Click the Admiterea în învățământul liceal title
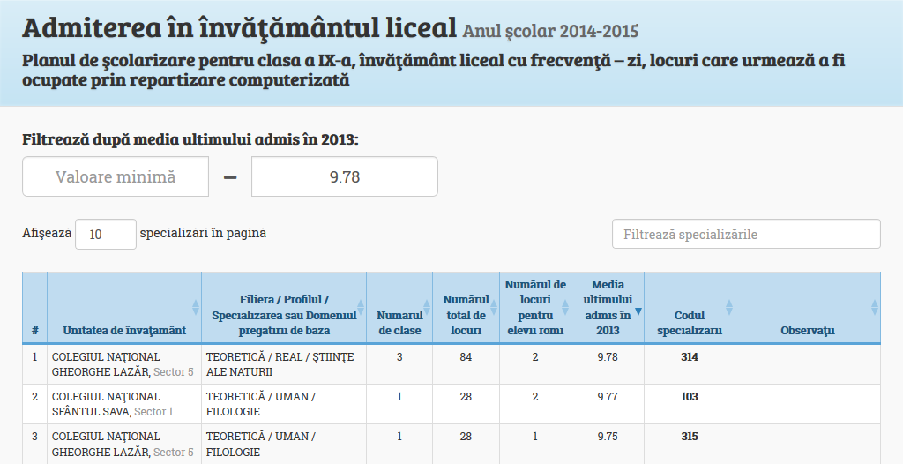 [240, 27]
